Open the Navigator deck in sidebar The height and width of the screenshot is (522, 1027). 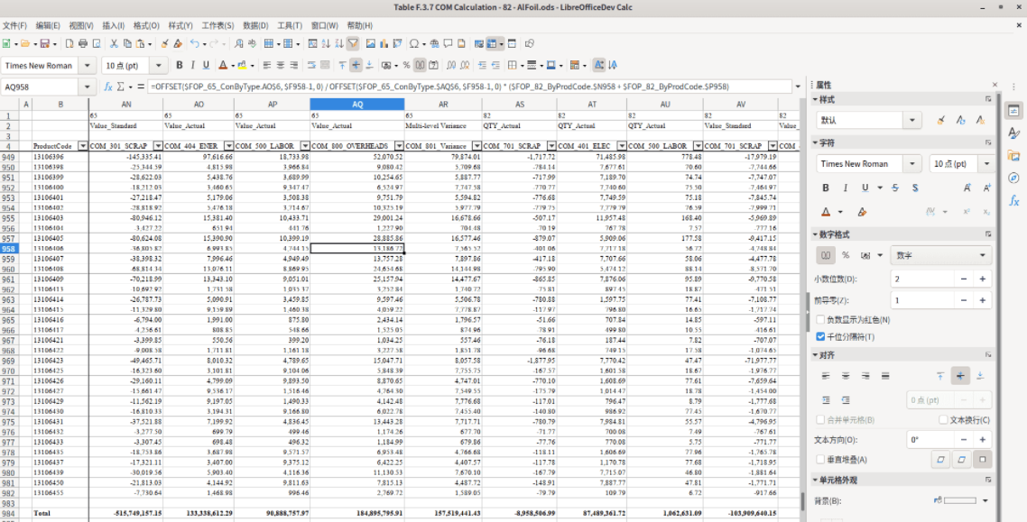point(1013,179)
